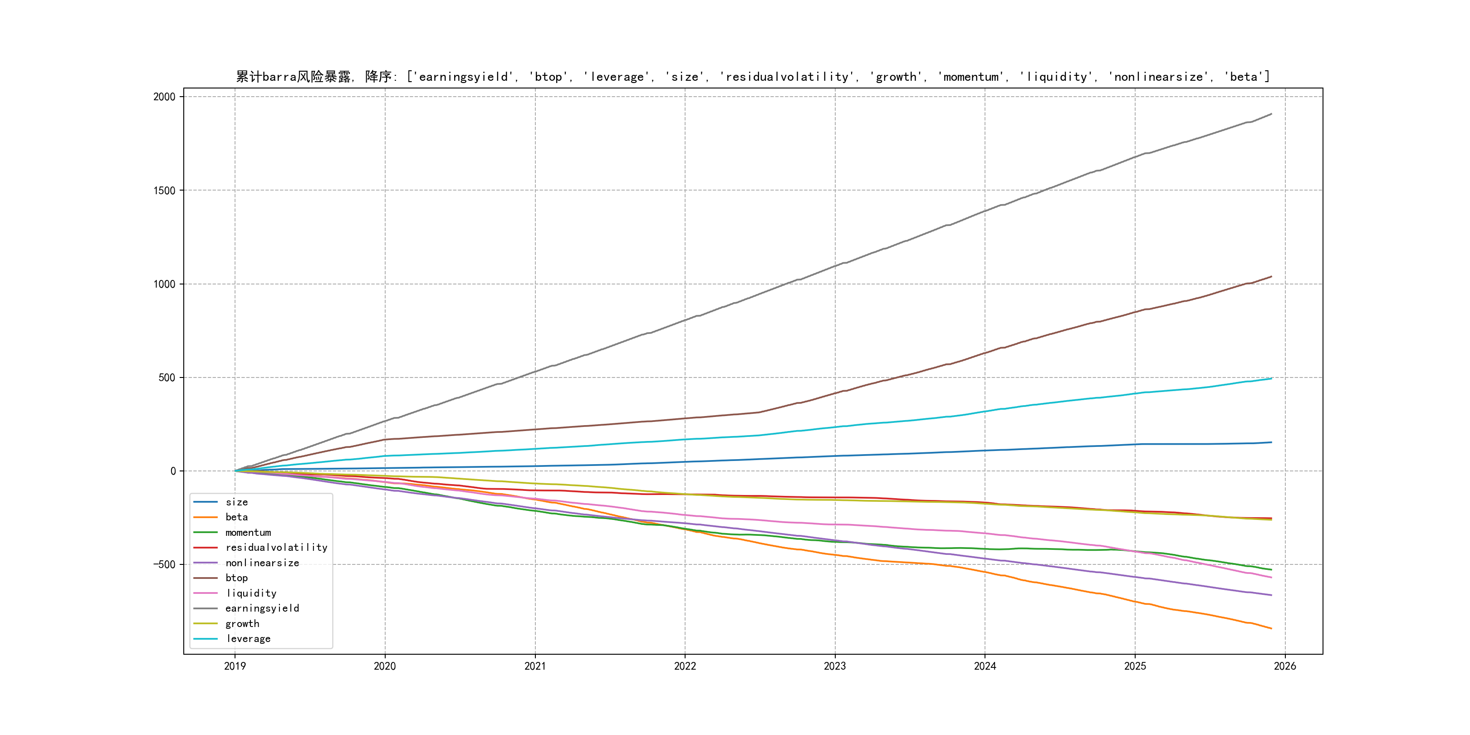This screenshot has height=735, width=1470.
Task: Click the leverage legend label
Action: tap(248, 638)
